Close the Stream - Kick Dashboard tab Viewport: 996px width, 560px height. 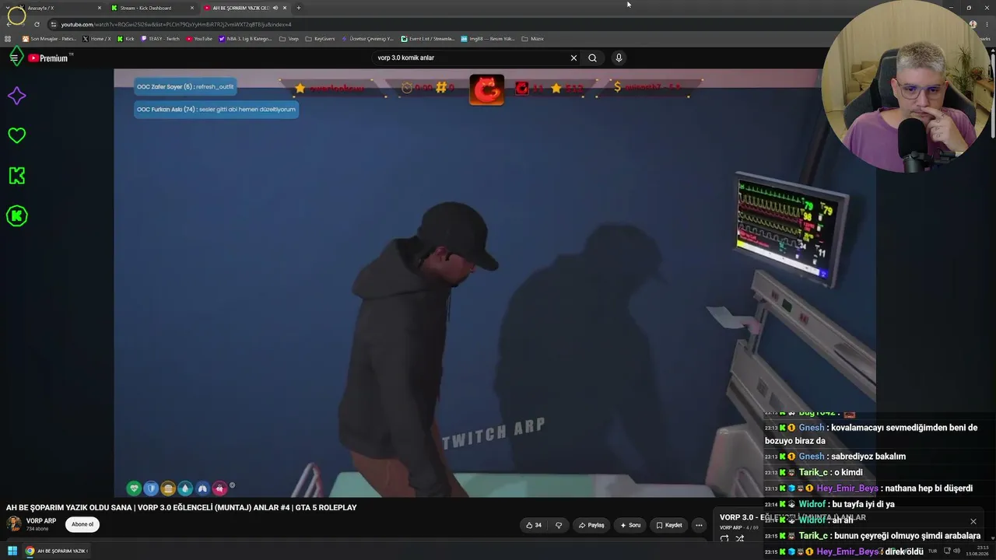coord(192,8)
